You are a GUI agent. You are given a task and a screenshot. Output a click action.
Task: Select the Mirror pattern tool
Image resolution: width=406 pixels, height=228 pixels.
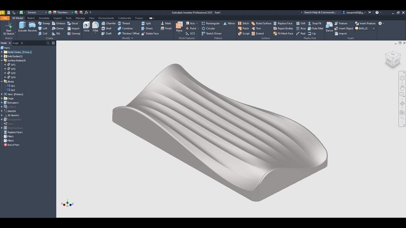(x=229, y=23)
